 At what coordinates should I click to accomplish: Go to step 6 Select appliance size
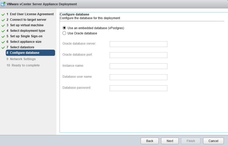click(24, 42)
